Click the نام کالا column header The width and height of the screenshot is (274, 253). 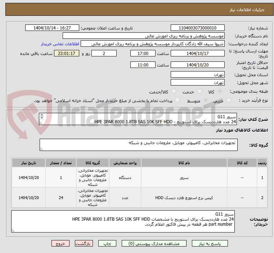click(184, 163)
